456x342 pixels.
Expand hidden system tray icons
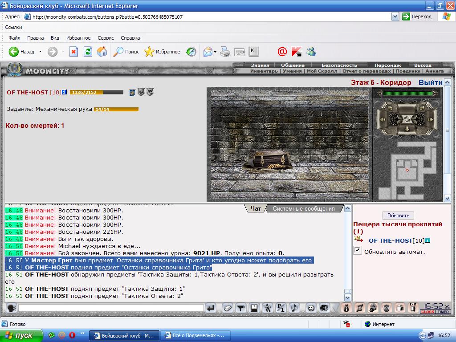423,335
